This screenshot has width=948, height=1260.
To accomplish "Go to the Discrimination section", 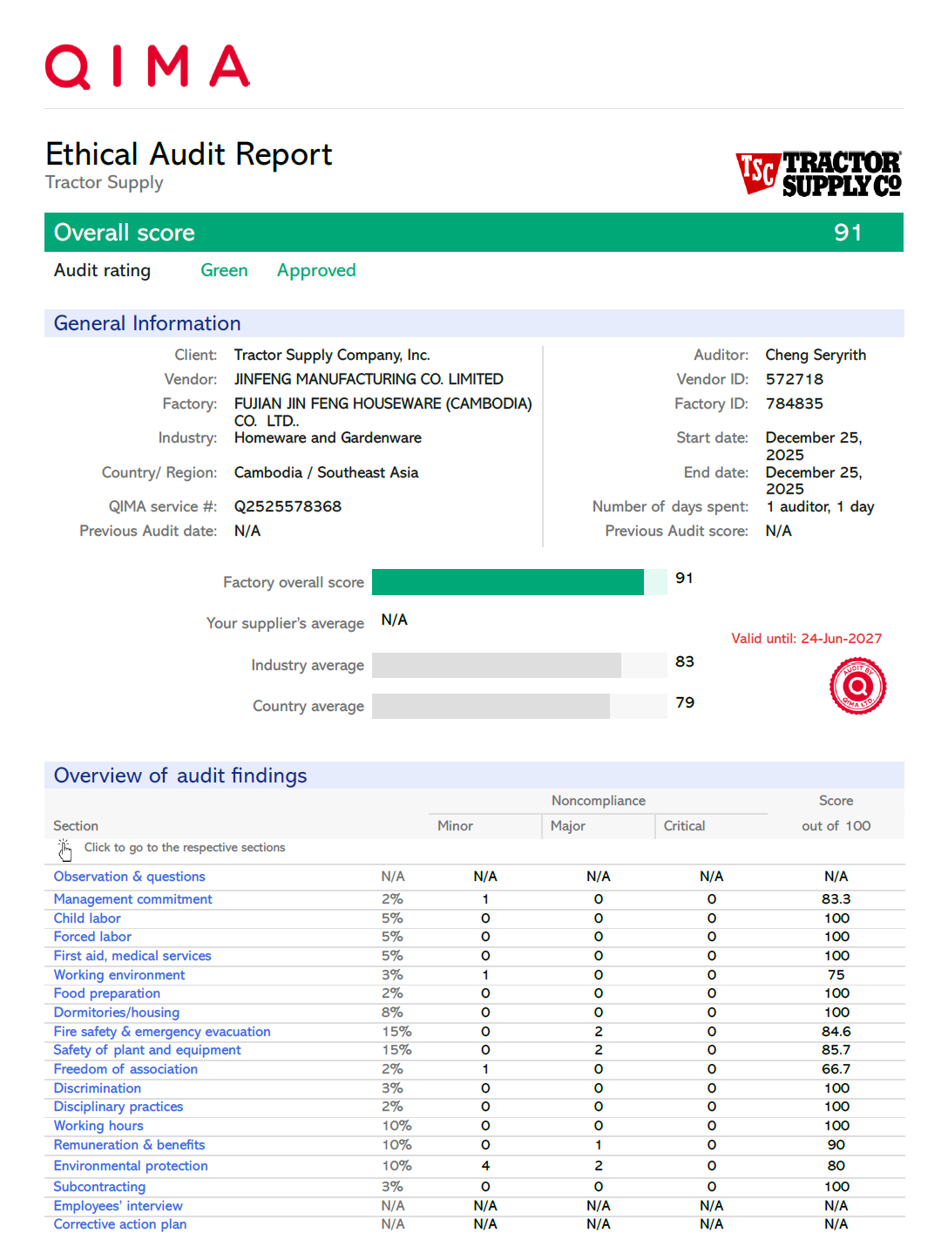I will pyautogui.click(x=98, y=1088).
